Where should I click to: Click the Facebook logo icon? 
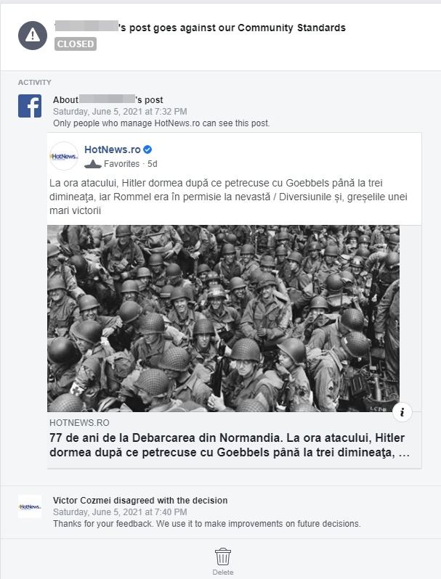[30, 106]
